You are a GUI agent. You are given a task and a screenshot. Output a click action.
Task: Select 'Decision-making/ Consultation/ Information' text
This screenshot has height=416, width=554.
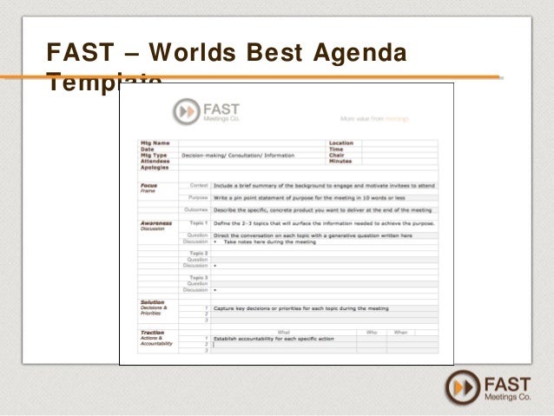(238, 155)
